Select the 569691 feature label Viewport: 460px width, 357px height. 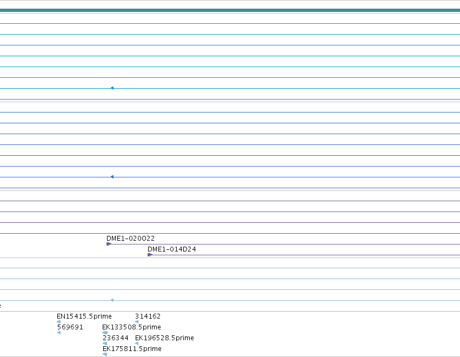[70, 327]
